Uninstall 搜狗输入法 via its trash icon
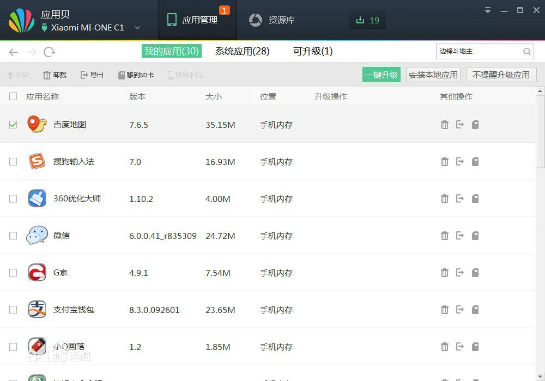Image resolution: width=545 pixels, height=381 pixels. click(x=445, y=162)
